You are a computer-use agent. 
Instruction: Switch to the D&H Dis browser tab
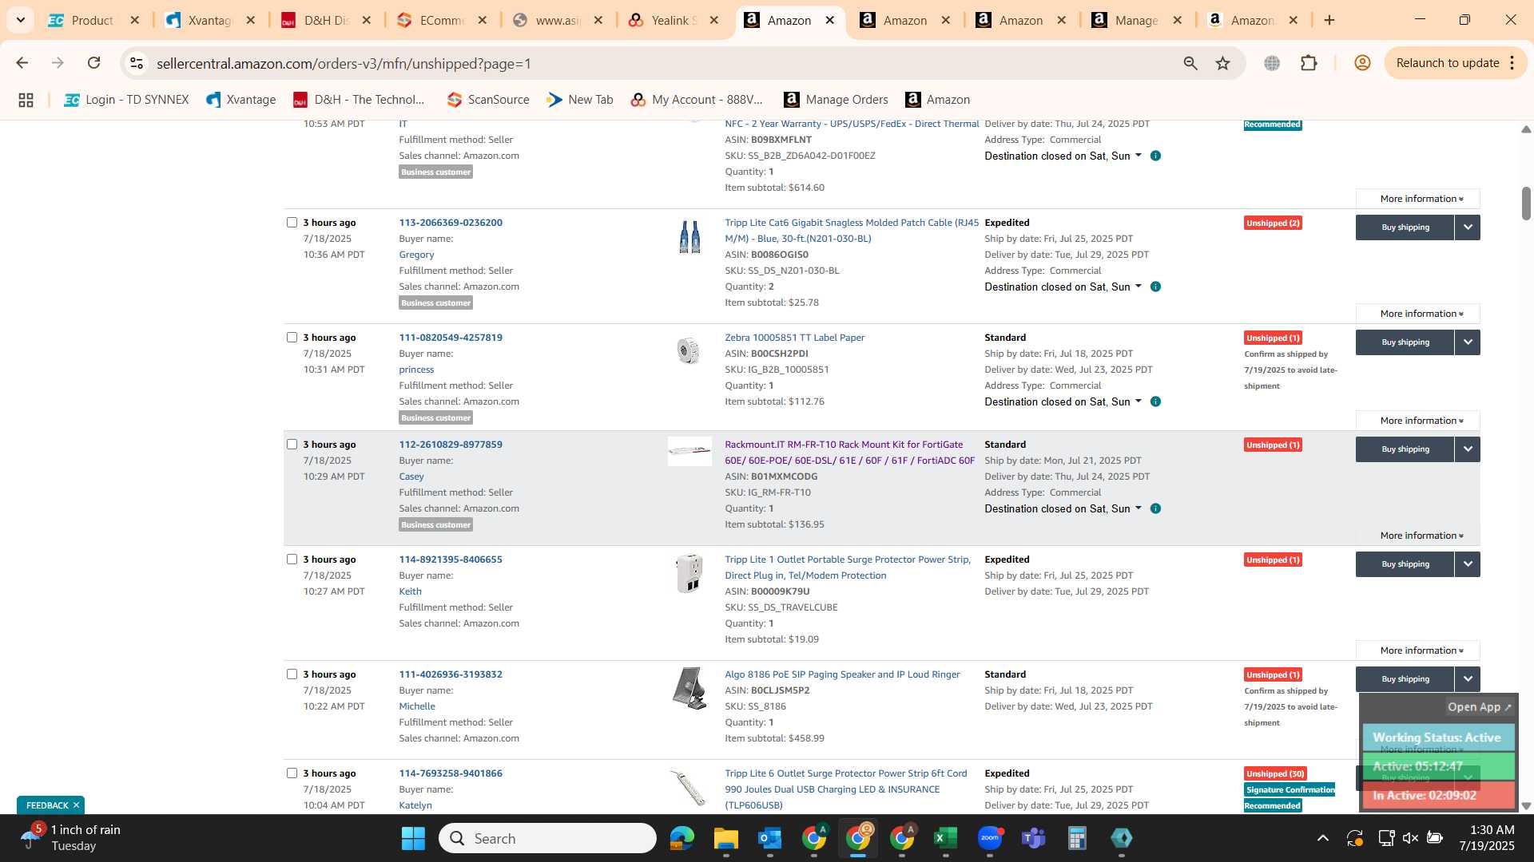coord(326,20)
